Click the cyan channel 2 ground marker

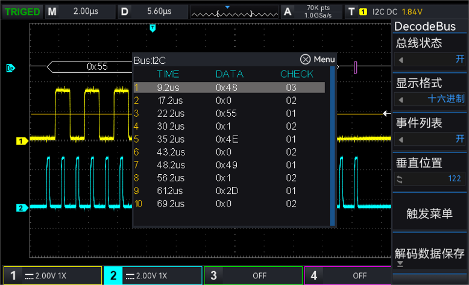[x=22, y=208]
